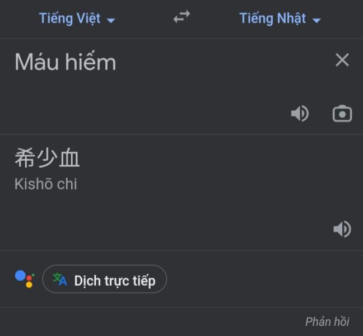
Task: Start live translation via Dịch trực tiếp
Action: [104, 279]
